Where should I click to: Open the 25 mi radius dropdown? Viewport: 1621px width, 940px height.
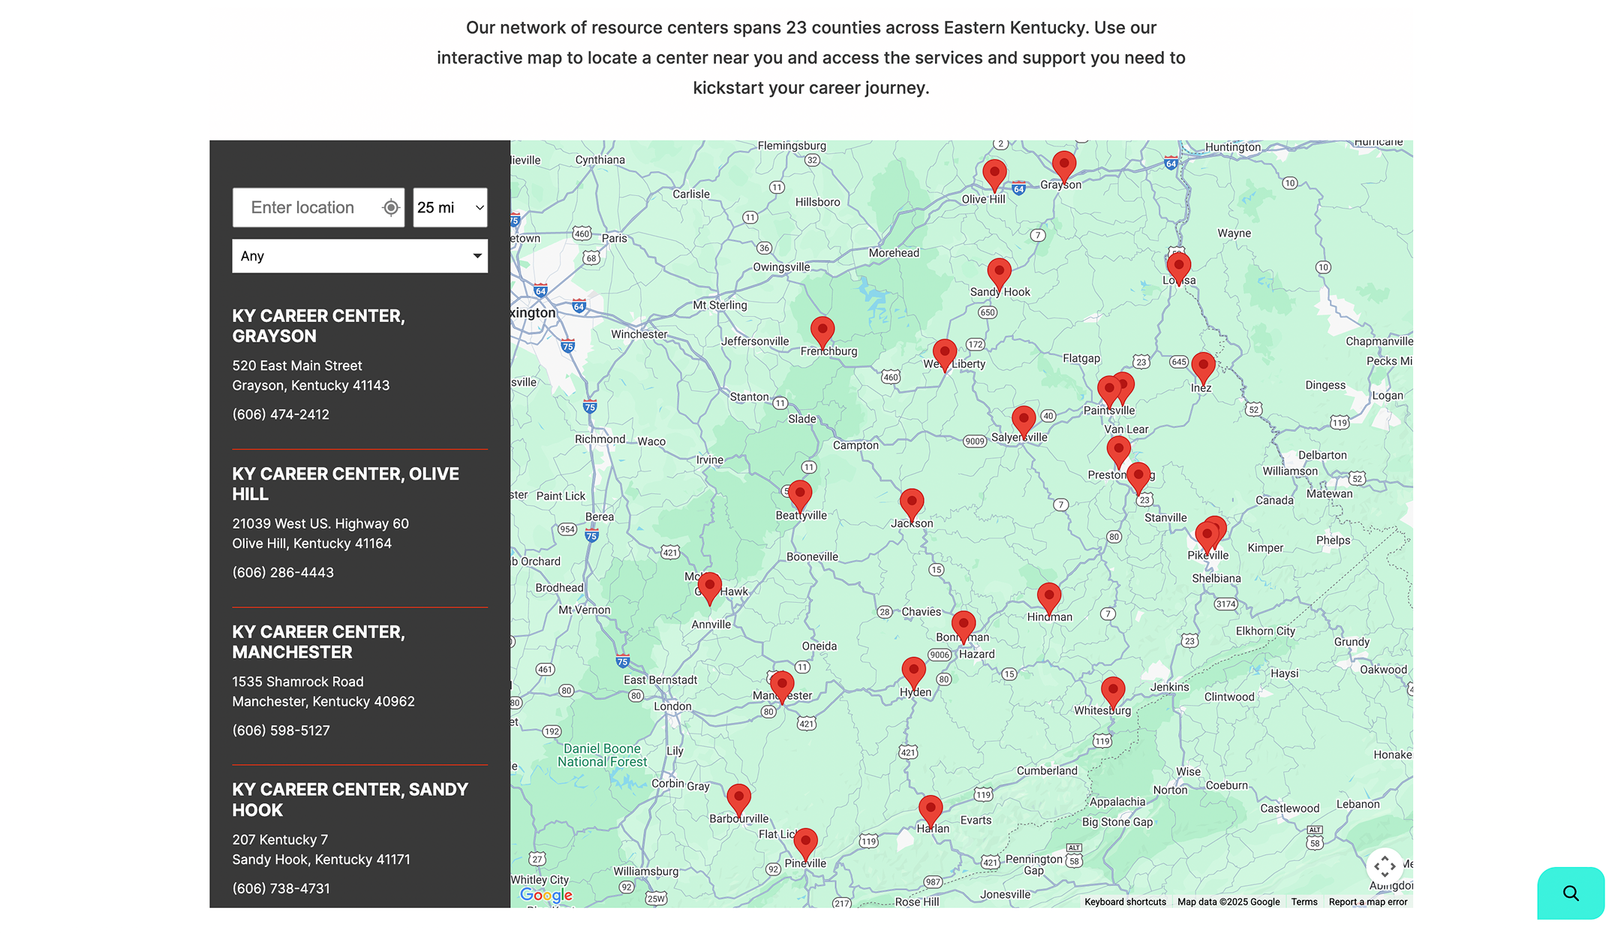(x=450, y=208)
